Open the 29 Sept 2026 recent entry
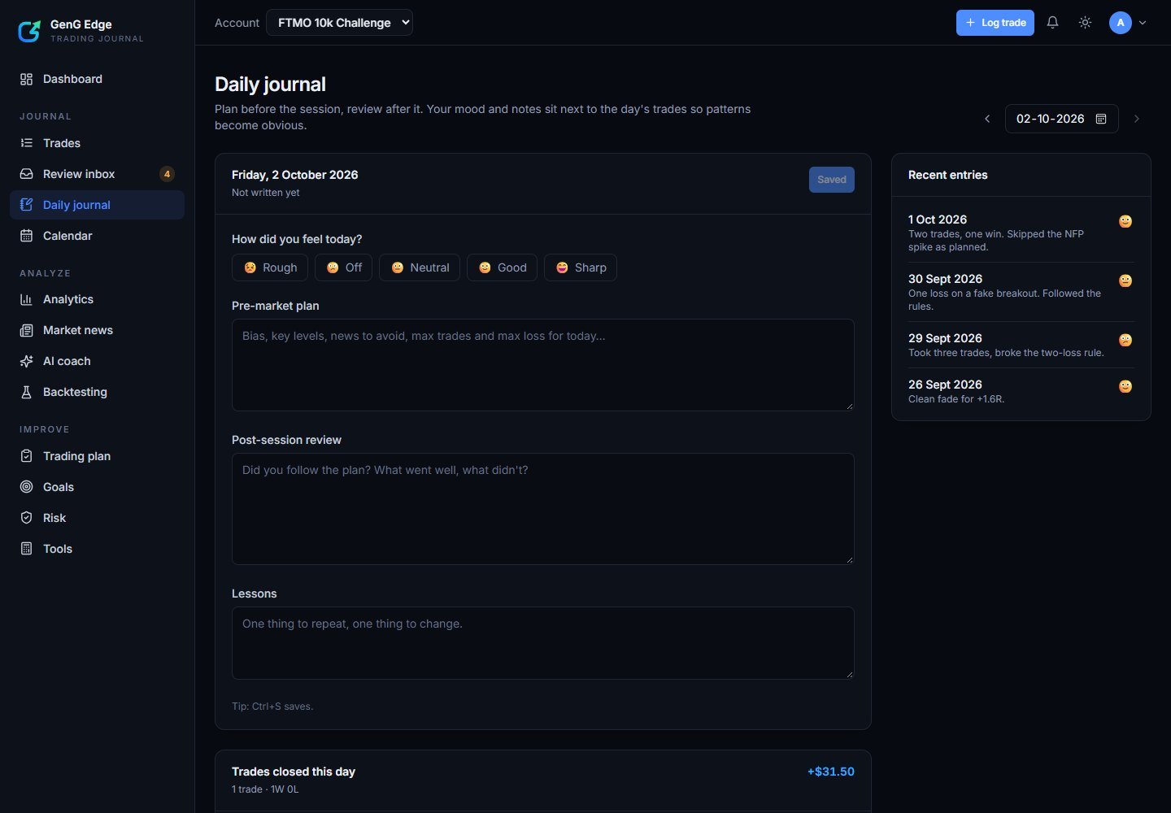 pos(1021,345)
